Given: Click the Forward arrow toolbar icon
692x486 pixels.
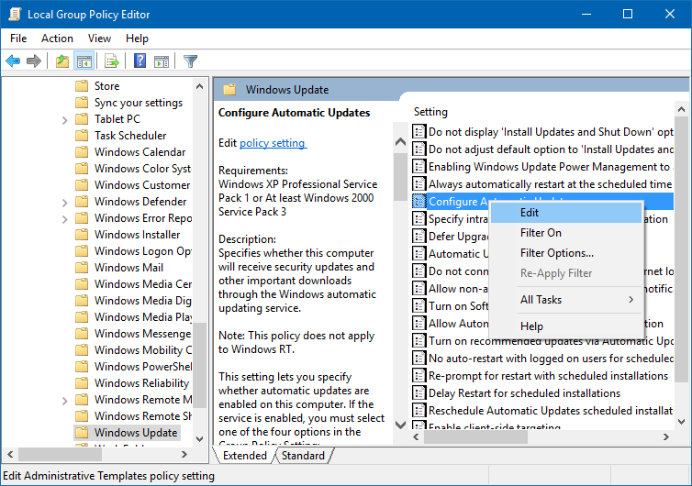Looking at the screenshot, I should click(x=34, y=61).
